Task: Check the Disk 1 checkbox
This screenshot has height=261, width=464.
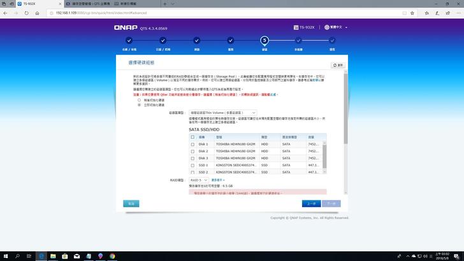Action: click(x=192, y=145)
